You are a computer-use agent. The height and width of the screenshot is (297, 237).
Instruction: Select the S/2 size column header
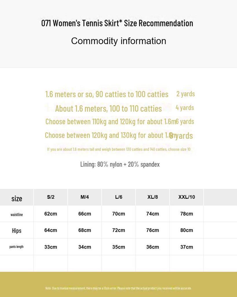coord(51,197)
